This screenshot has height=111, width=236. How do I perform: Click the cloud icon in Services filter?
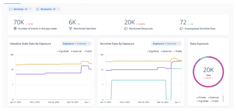[x=11, y=9]
